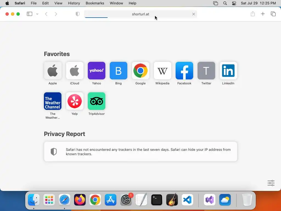Open Spotlight search in menu bar

tap(225, 3)
